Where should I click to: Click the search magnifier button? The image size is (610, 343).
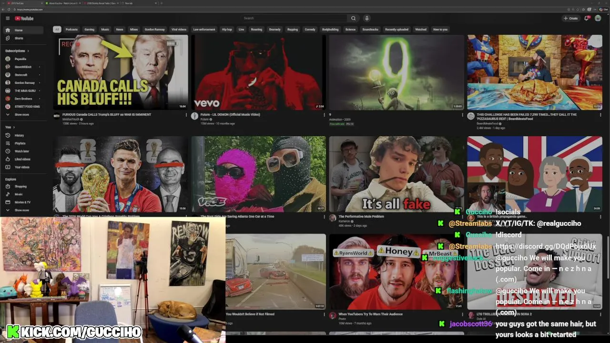pos(353,18)
